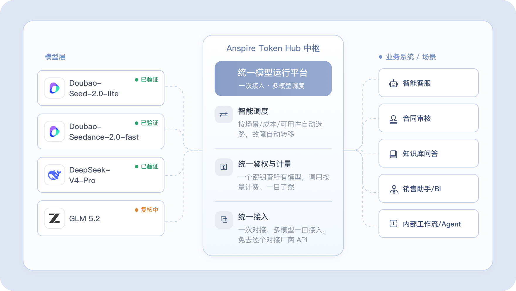Click the 统一接入 overlapping squares icon
This screenshot has height=291, width=516.
pyautogui.click(x=224, y=220)
